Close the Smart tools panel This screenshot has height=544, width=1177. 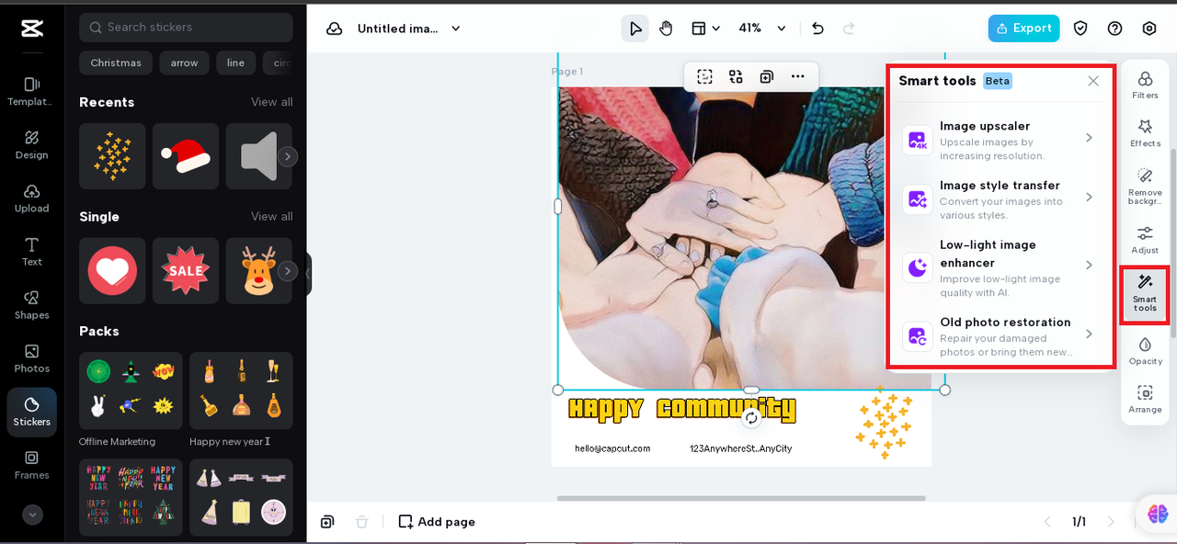(x=1093, y=81)
